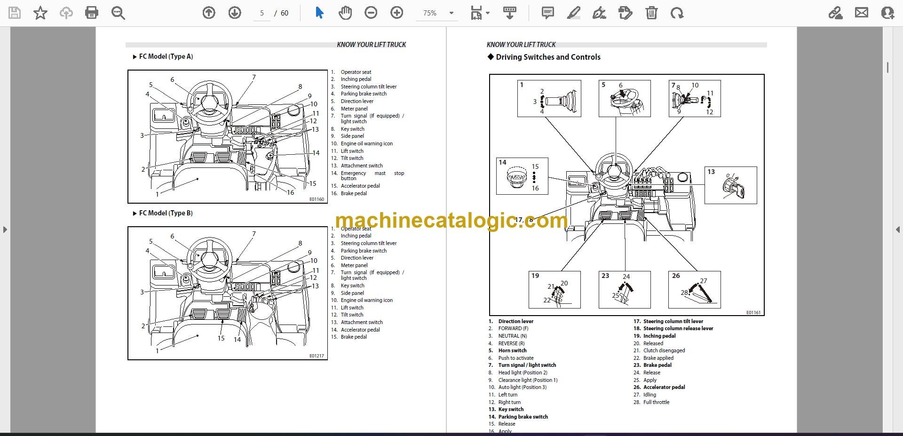Image resolution: width=903 pixels, height=436 pixels.
Task: Switch to the hand pan tool
Action: [x=345, y=13]
